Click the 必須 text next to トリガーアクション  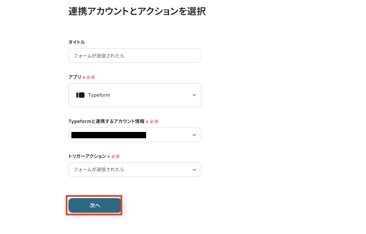click(x=115, y=157)
